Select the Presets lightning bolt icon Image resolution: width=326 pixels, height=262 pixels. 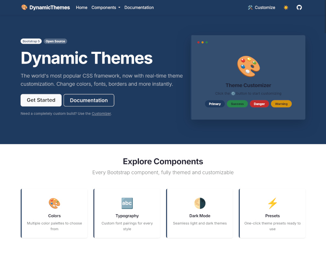272,203
